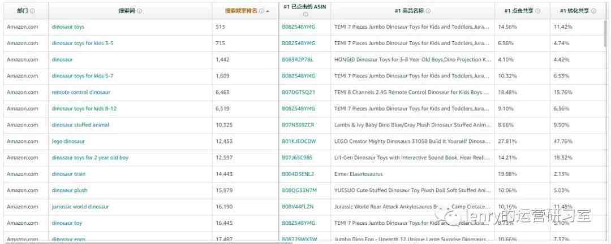Screen dimensions: 611x244
Task: Open the 'dinosaur toys for kids 5-7' link
Action: click(x=83, y=76)
